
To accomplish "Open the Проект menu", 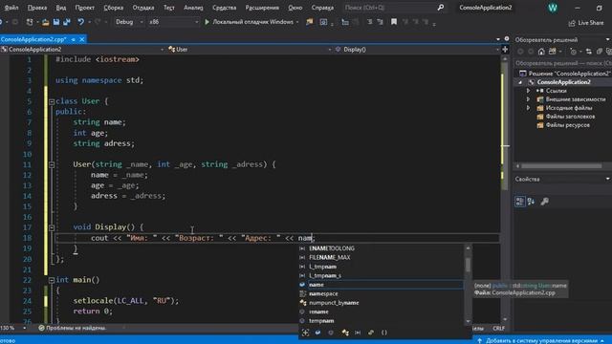I will (x=84, y=8).
